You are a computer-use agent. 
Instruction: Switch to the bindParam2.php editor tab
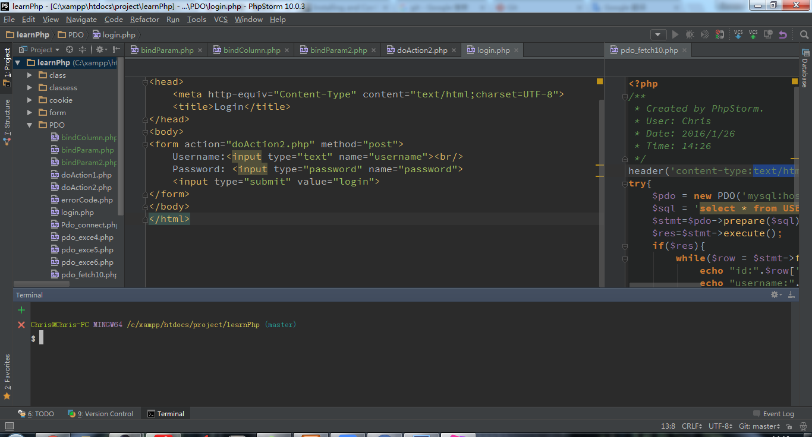tap(338, 50)
